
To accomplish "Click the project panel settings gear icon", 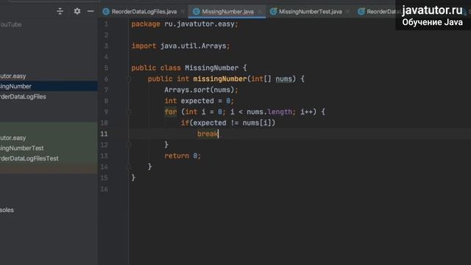I will tap(77, 12).
